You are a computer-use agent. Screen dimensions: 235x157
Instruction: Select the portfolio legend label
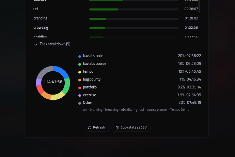tap(90, 87)
